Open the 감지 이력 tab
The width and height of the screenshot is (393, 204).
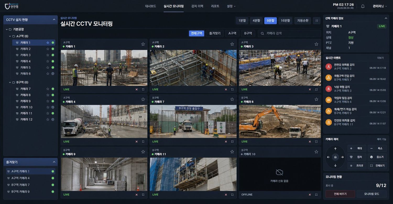point(197,6)
